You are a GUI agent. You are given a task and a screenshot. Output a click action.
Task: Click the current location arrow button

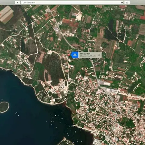click(x=17, y=3)
